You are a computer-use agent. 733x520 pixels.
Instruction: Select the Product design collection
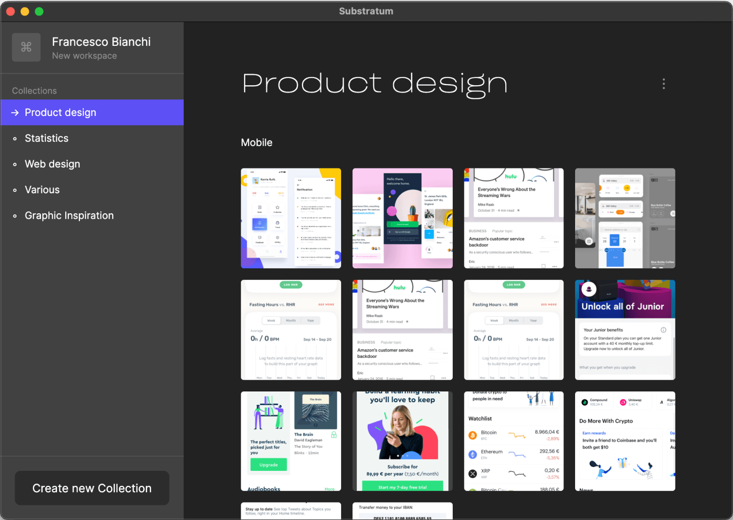(60, 112)
